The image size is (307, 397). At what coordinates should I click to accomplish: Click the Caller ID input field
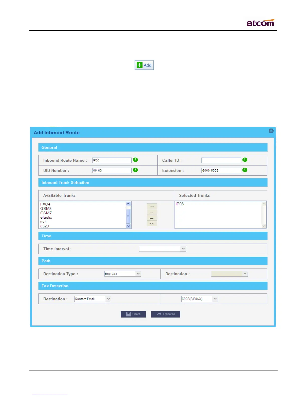(x=221, y=160)
